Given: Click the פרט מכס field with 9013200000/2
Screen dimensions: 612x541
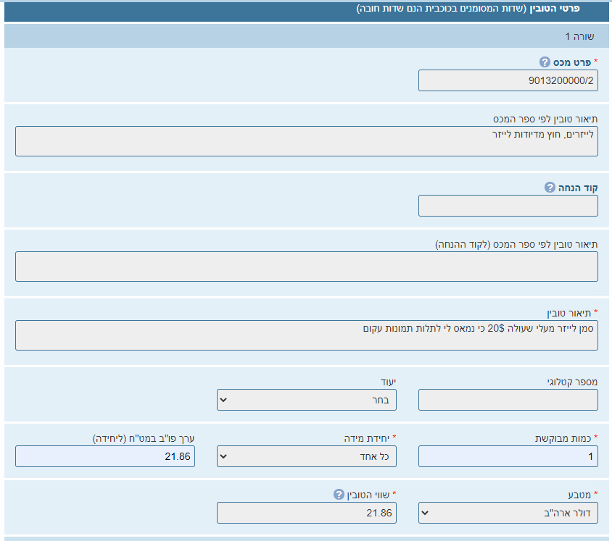Looking at the screenshot, I should click(508, 80).
